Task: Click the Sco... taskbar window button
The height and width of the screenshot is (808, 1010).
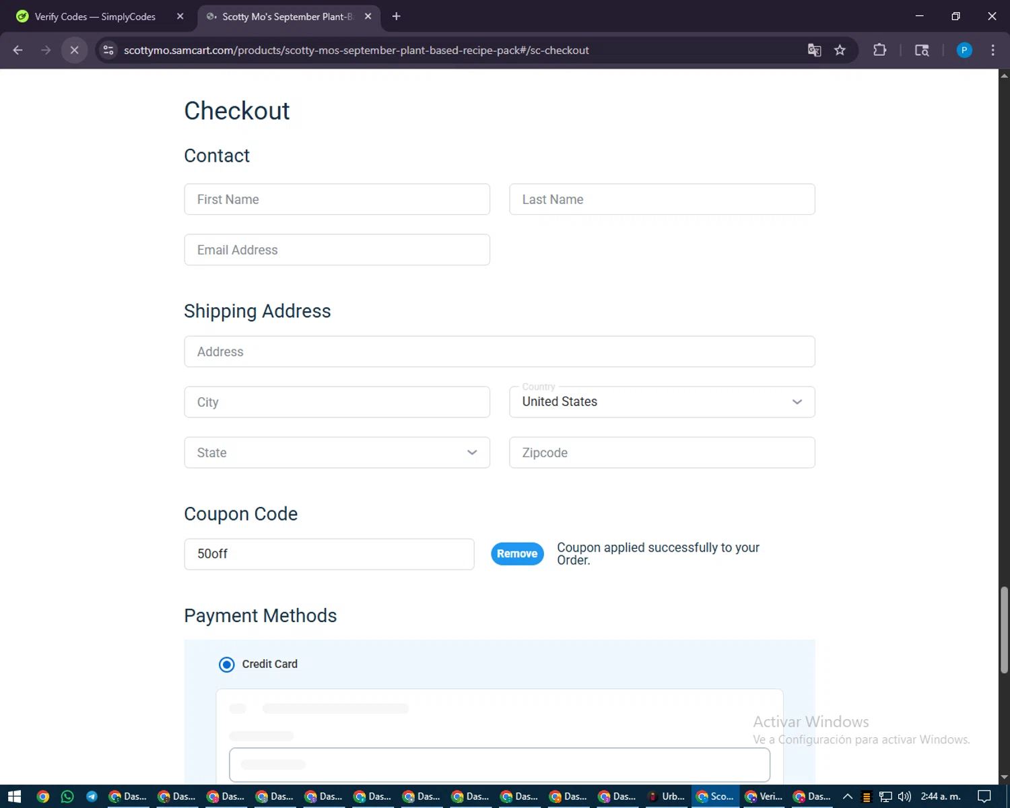Action: [x=715, y=797]
